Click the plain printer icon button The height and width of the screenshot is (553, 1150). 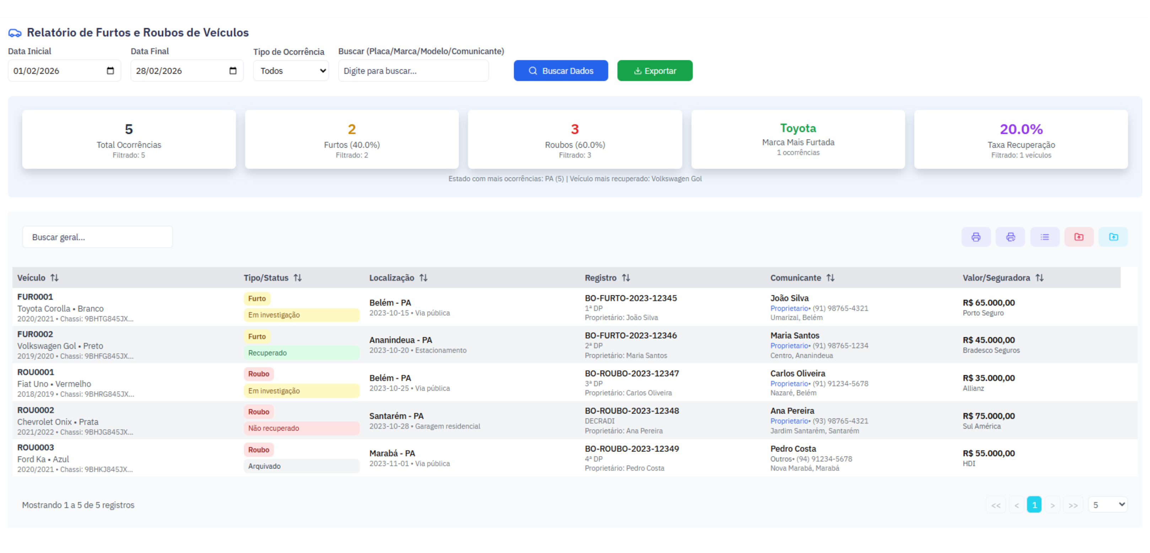tap(976, 237)
